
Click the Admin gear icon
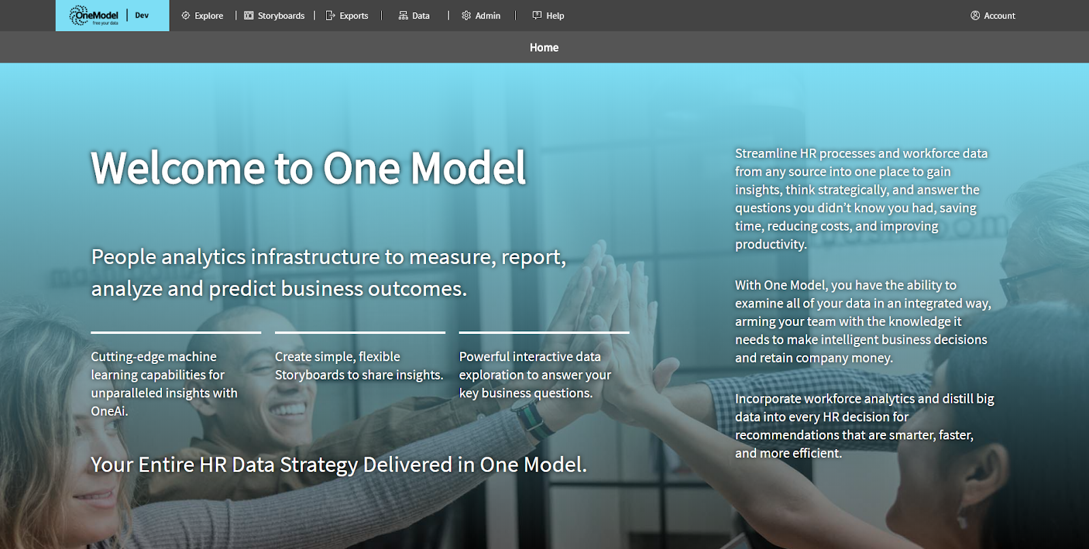tap(466, 16)
